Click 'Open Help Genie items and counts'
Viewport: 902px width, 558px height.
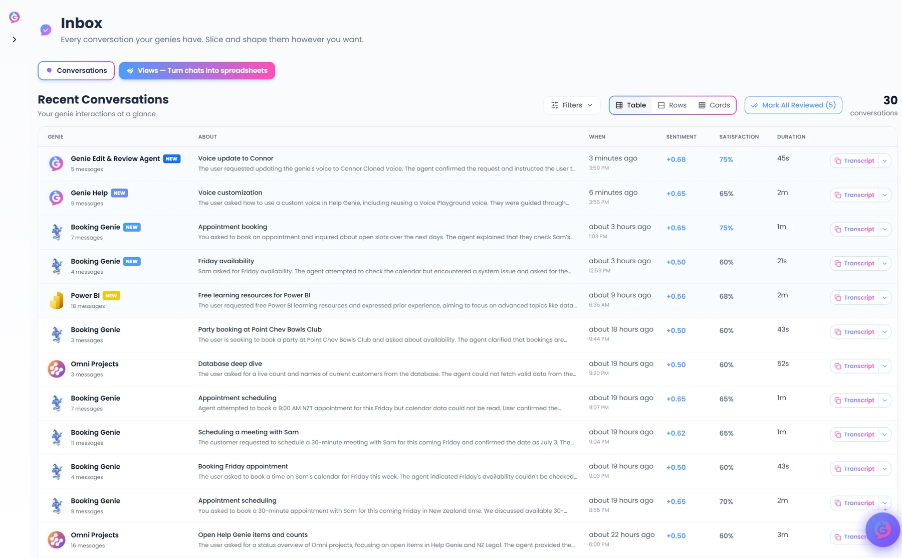pos(253,535)
